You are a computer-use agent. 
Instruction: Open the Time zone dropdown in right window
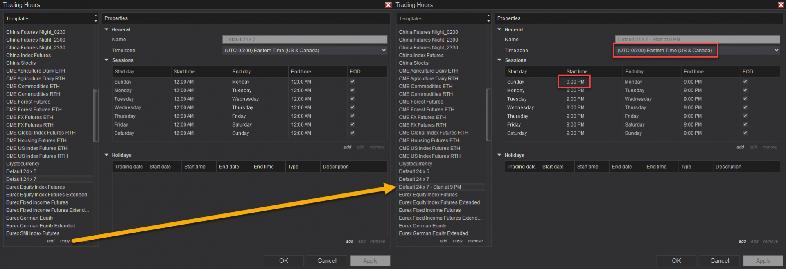click(x=698, y=50)
